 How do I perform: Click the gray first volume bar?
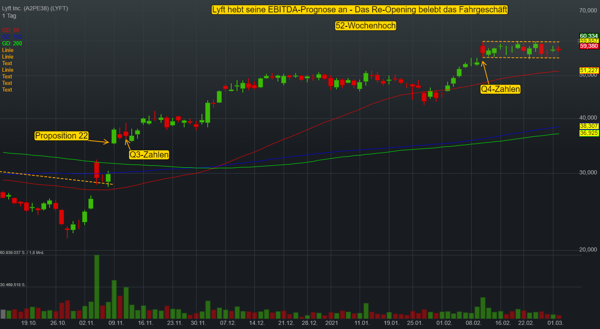3,314
